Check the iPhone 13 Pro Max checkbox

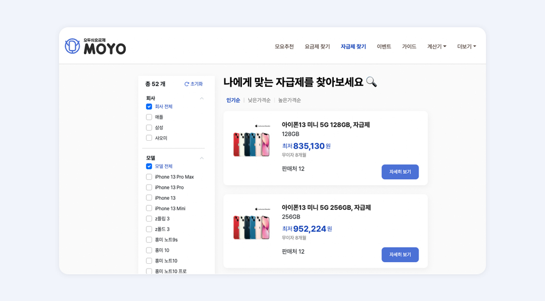point(149,177)
